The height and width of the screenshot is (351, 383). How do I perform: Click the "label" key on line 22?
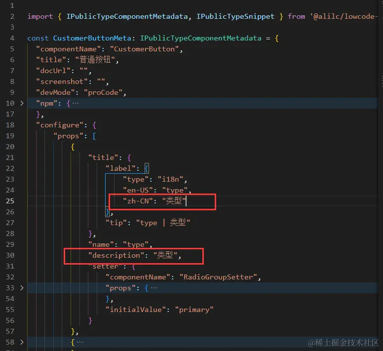(x=120, y=168)
